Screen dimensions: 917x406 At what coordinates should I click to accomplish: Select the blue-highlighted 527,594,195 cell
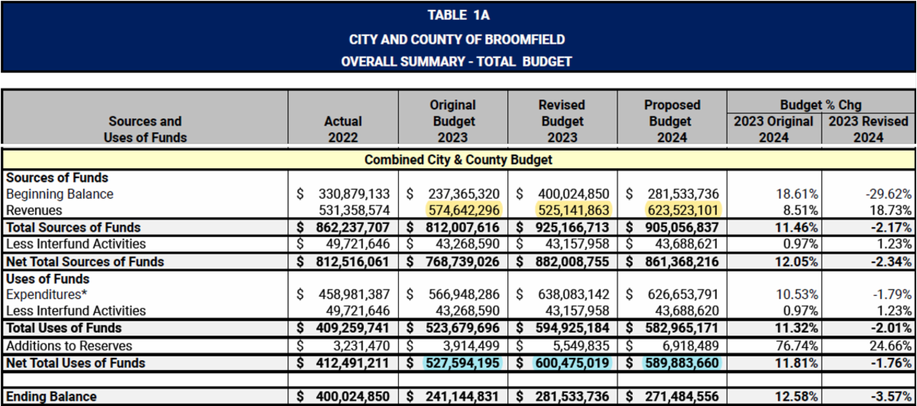458,362
